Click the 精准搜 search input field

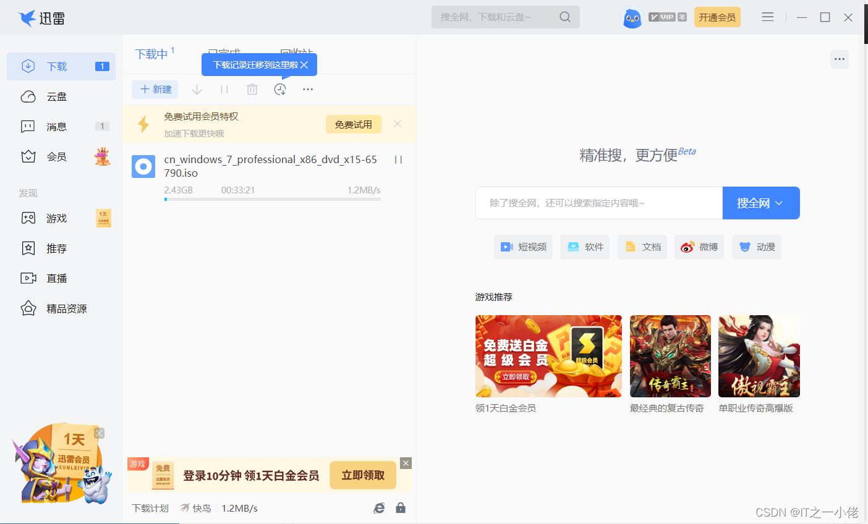[x=599, y=203]
